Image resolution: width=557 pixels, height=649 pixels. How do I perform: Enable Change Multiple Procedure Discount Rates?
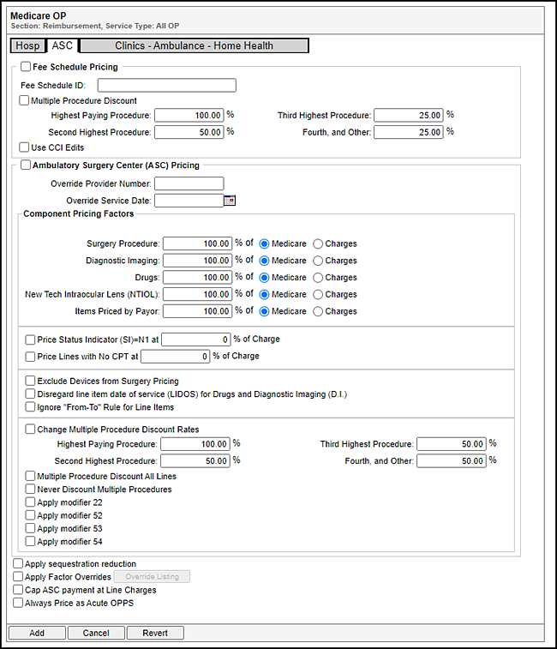click(30, 430)
